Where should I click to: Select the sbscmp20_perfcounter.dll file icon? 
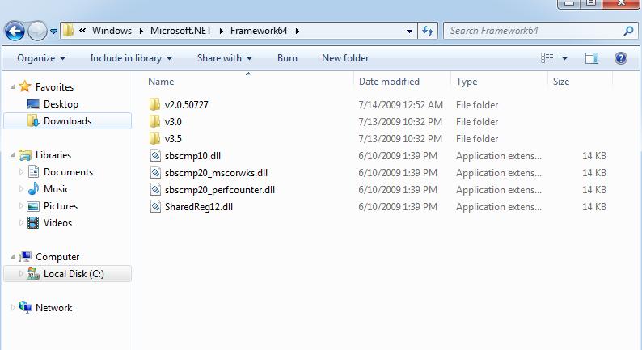[x=155, y=189]
